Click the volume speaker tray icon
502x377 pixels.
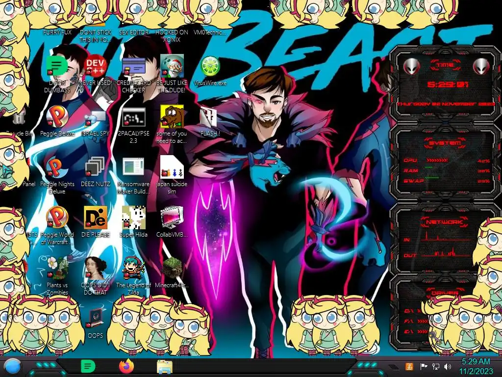pyautogui.click(x=447, y=366)
